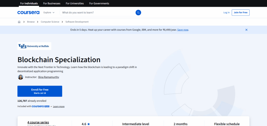Switch to the For Businesses tab
The width and height of the screenshot is (267, 126).
(x=52, y=3)
